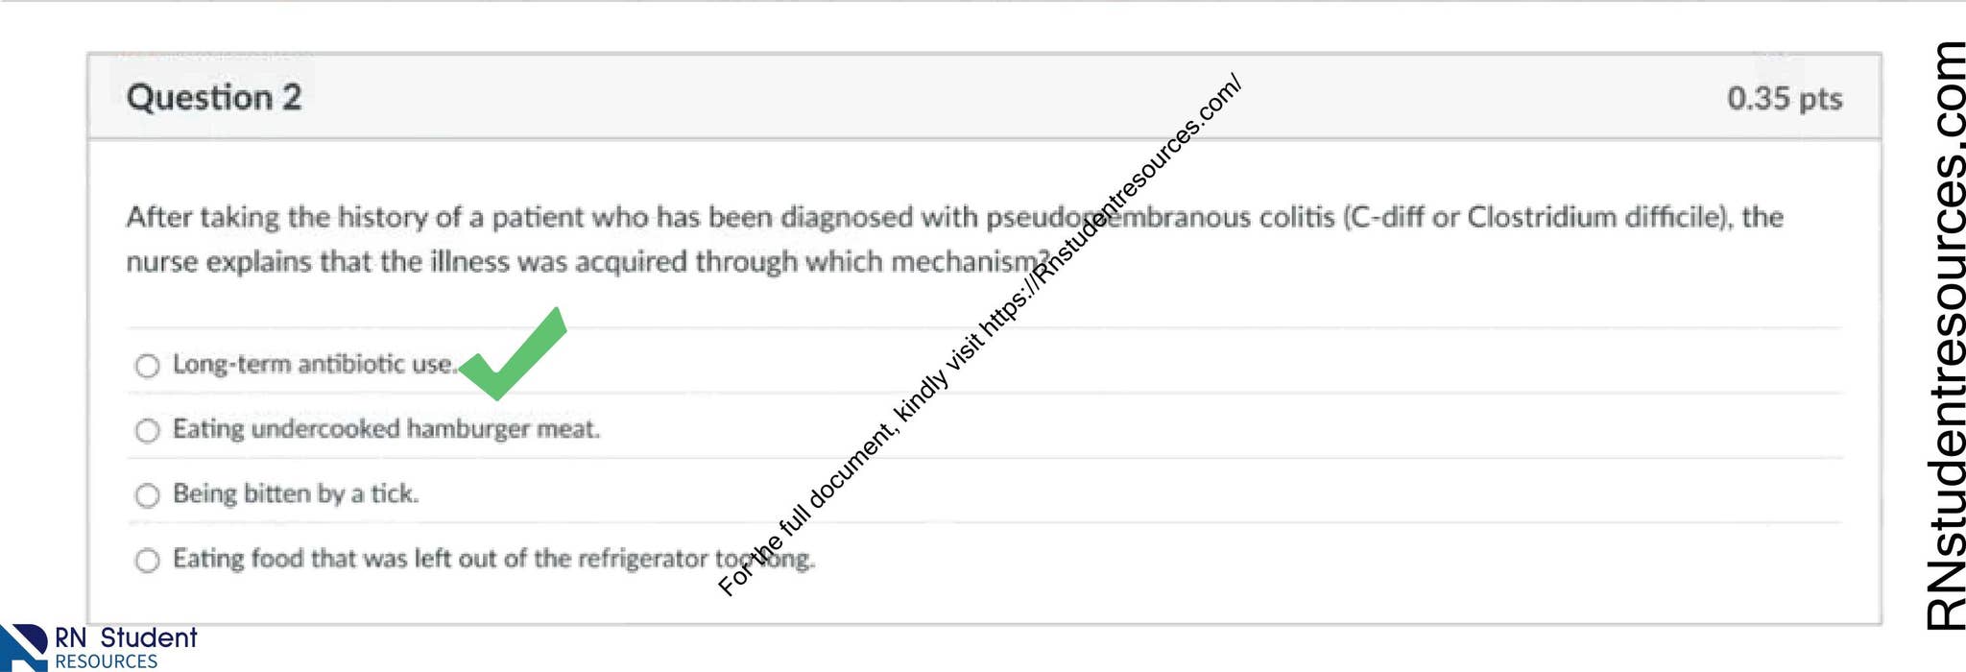1966x672 pixels.
Task: Click the green correct-answer checkmark
Action: tap(515, 355)
